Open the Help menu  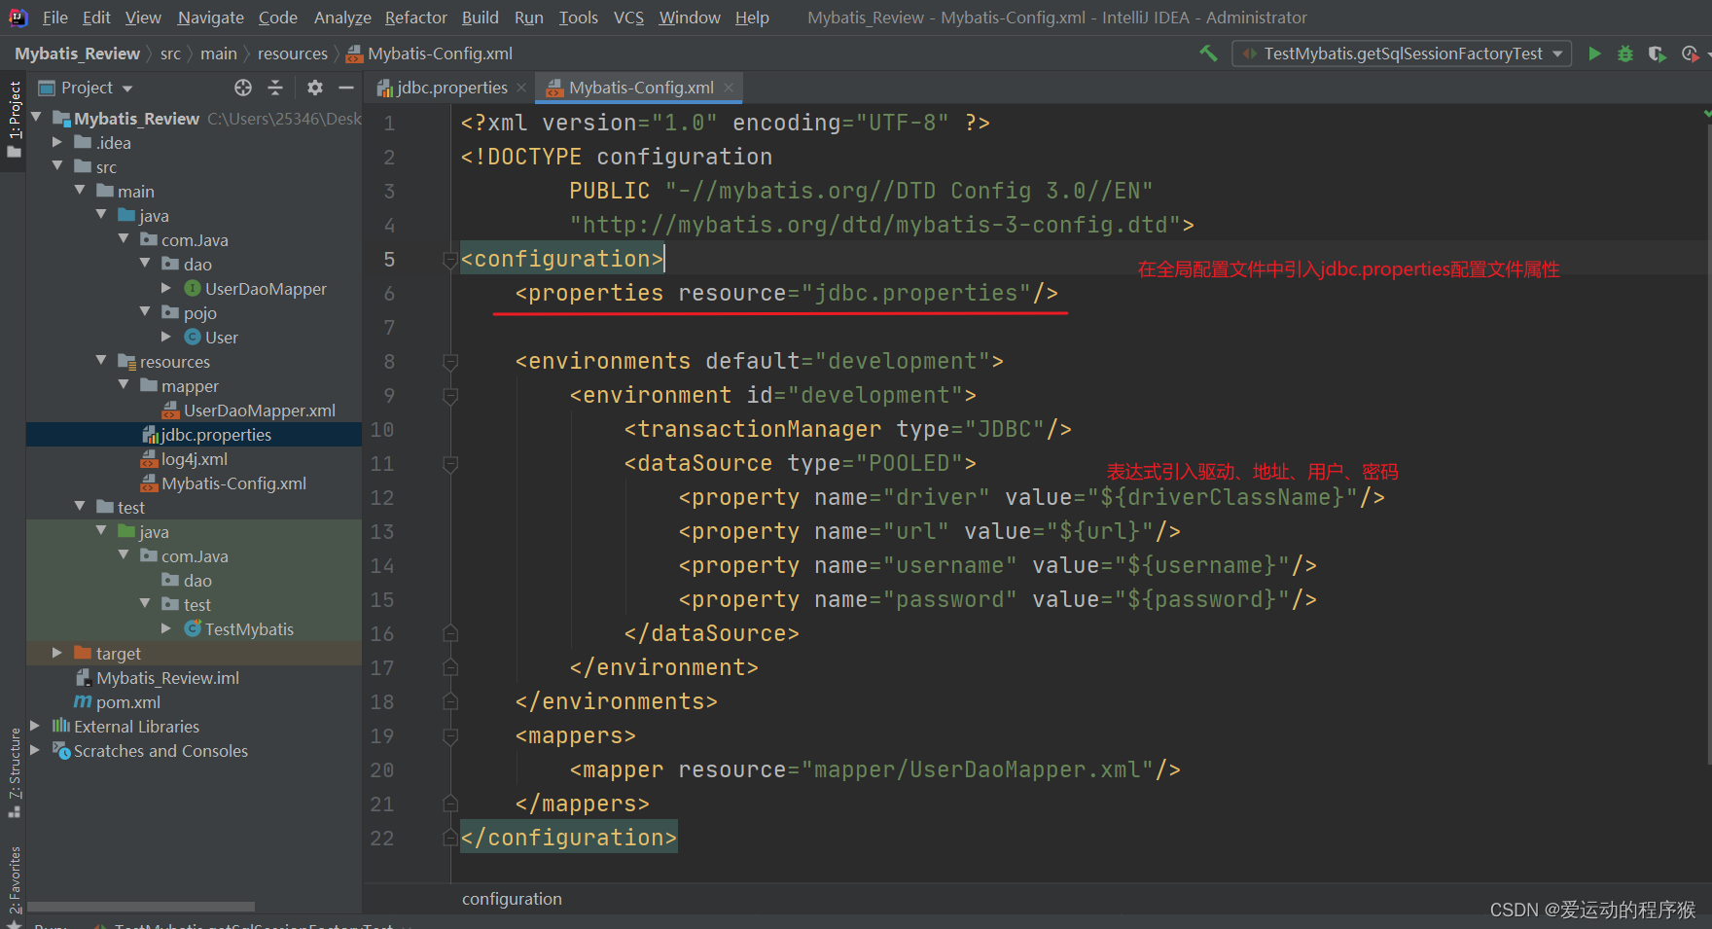[752, 18]
